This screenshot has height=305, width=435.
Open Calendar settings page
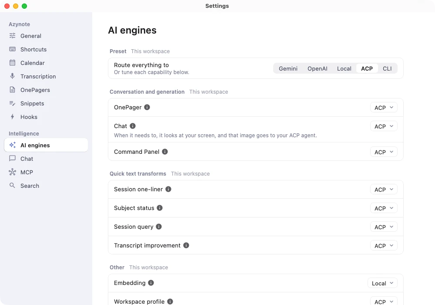(46, 63)
